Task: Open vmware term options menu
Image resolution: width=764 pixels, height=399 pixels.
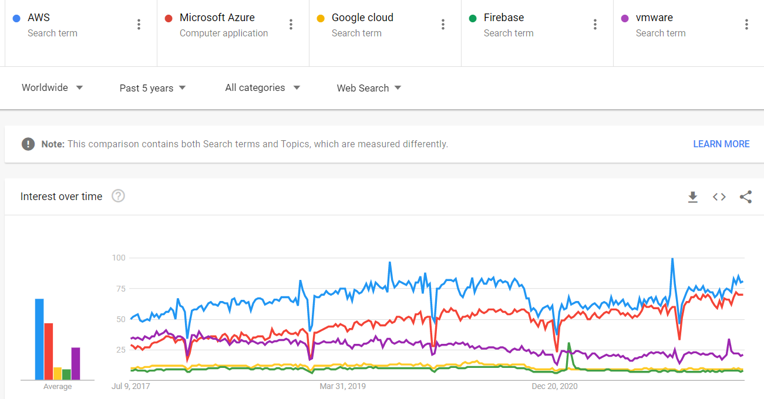Action: [x=746, y=24]
